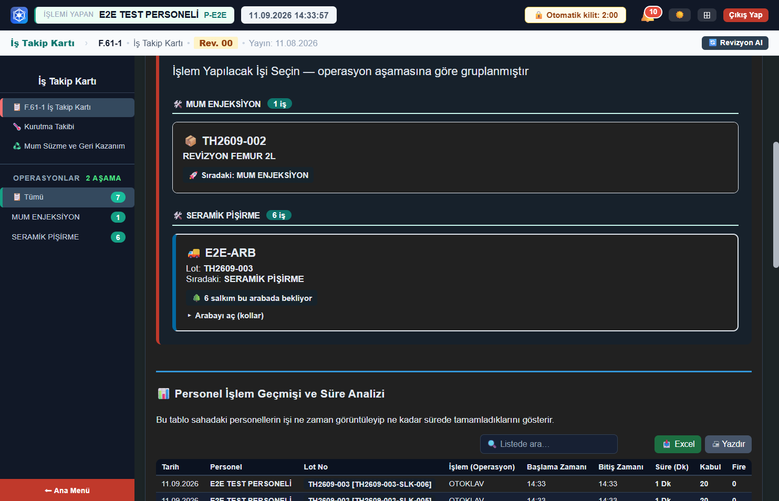
Task: Print the table with the Yazdır button
Action: click(728, 444)
